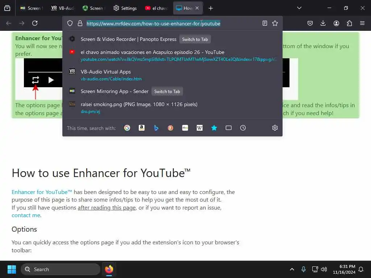Open the extensions puzzle icon
The height and width of the screenshot is (278, 371).
[349, 23]
